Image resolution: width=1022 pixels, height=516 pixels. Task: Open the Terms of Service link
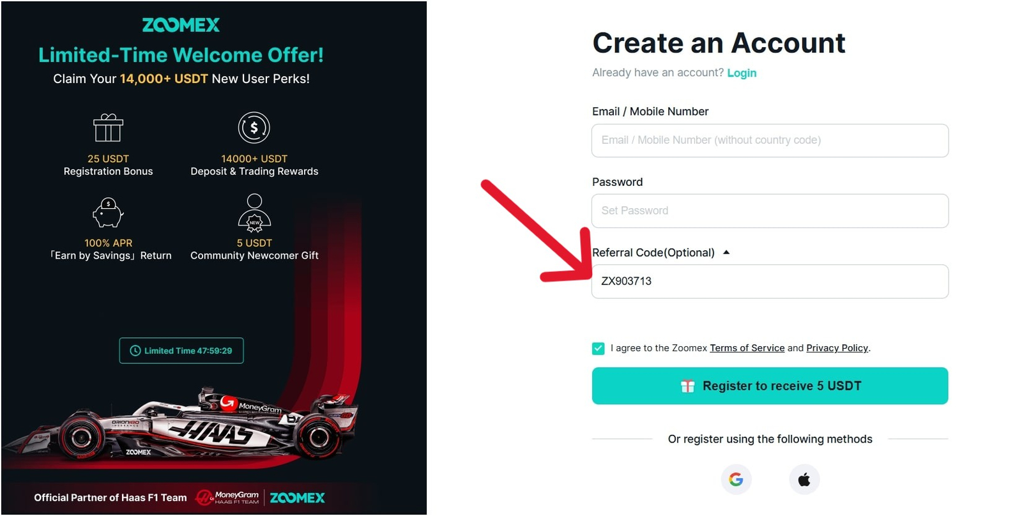[x=747, y=348]
